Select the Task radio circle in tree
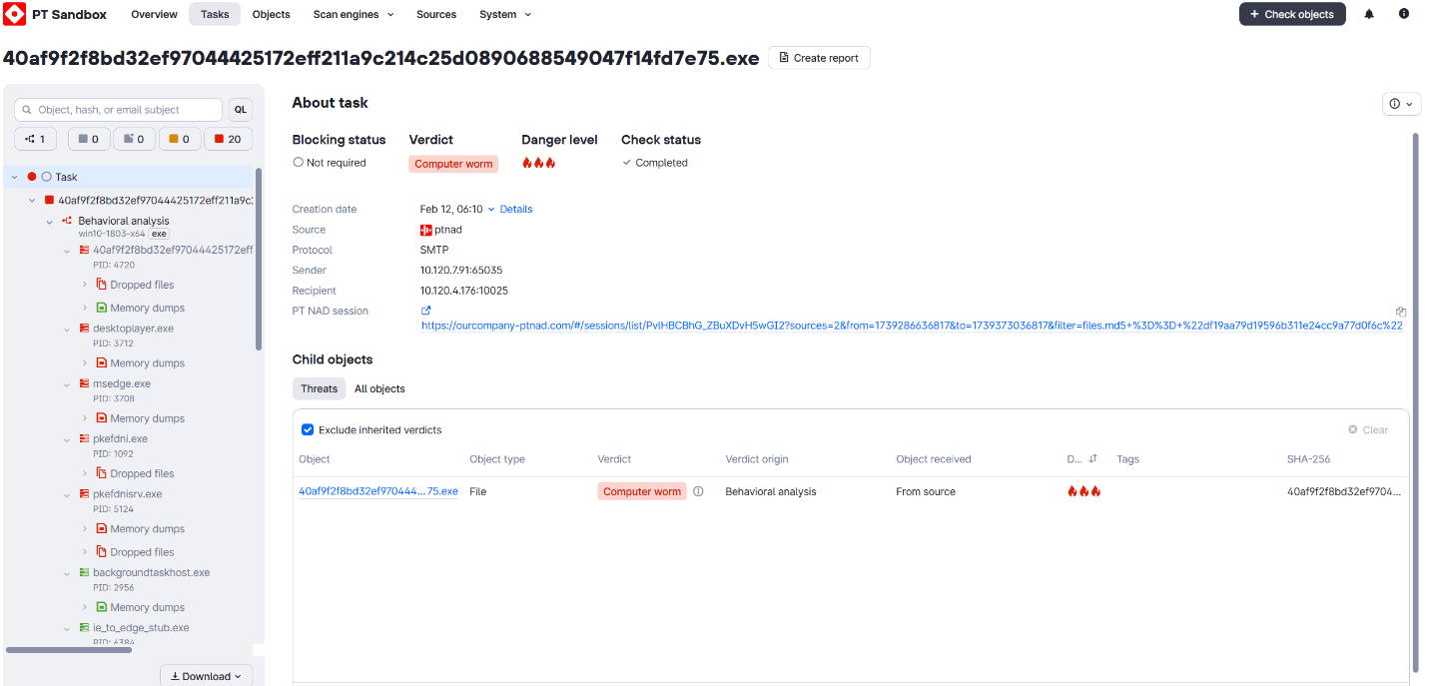Viewport: 1429px width, 686px height. pos(46,177)
